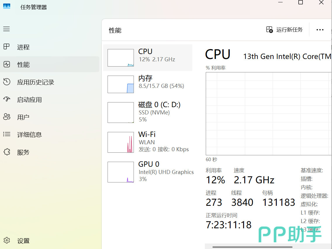Open the three-dot more options menu
Image resolution: width=332 pixels, height=249 pixels.
(320, 30)
